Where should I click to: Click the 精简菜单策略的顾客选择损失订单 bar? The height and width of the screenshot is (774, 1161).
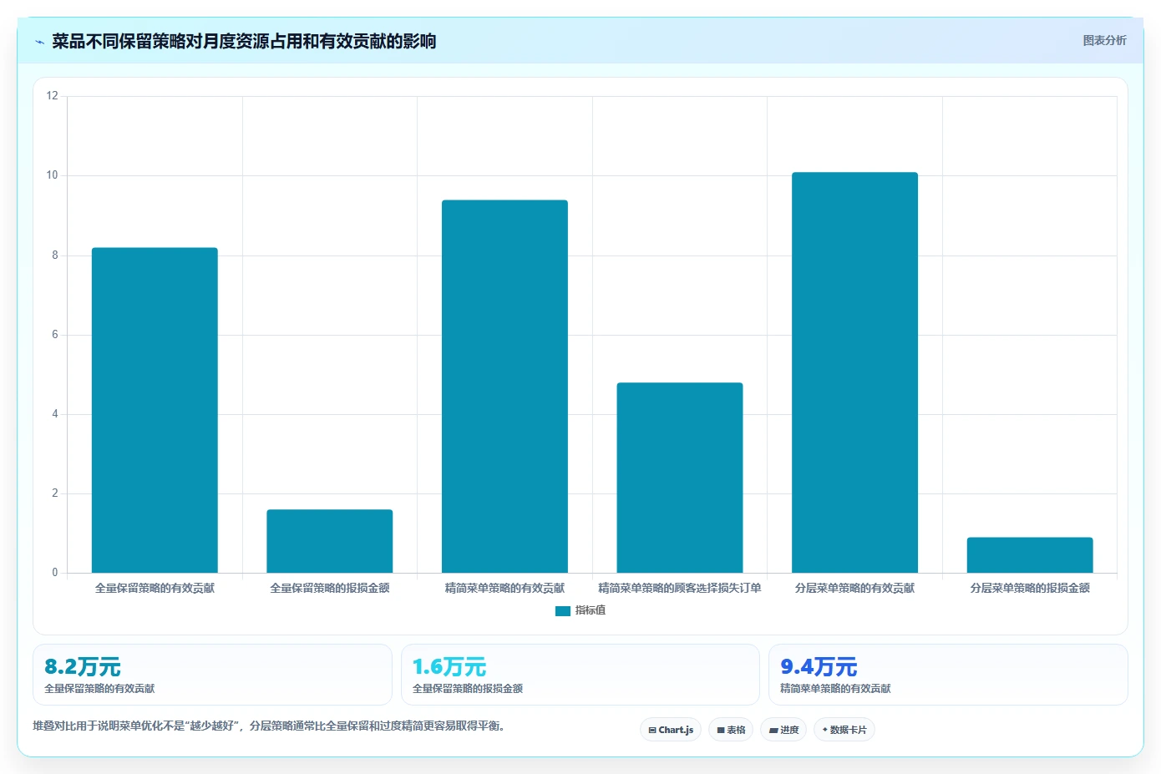[680, 478]
